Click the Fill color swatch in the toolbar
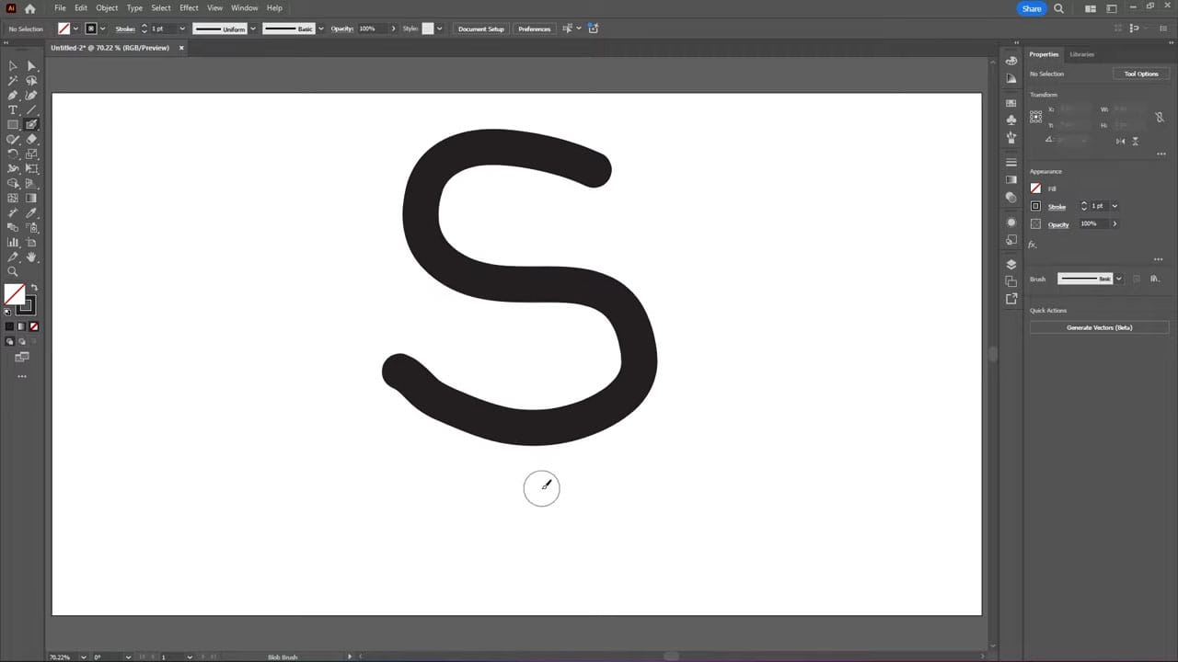Image resolution: width=1178 pixels, height=662 pixels. click(16, 296)
